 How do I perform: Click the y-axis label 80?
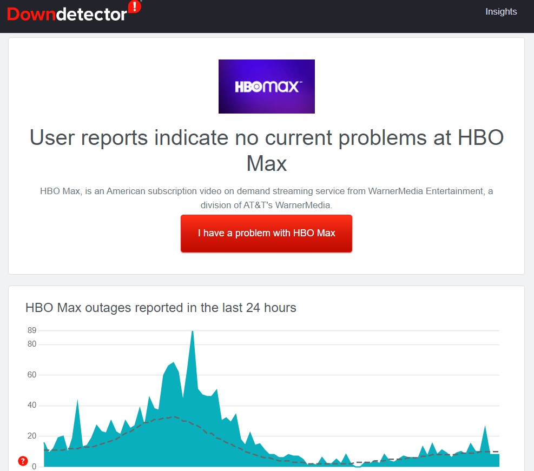(32, 344)
